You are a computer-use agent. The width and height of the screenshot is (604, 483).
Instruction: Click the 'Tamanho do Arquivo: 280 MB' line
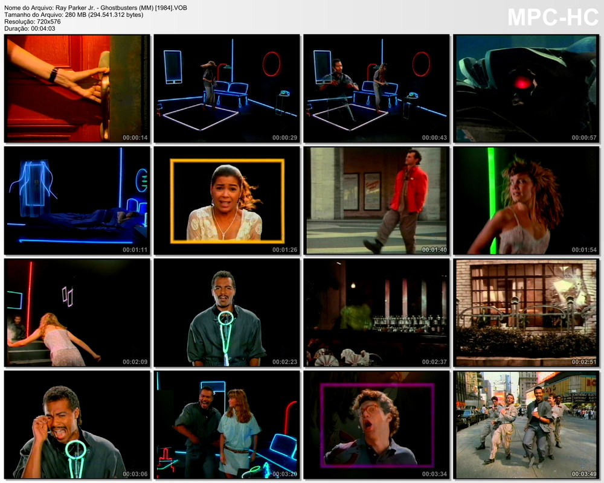coord(74,14)
